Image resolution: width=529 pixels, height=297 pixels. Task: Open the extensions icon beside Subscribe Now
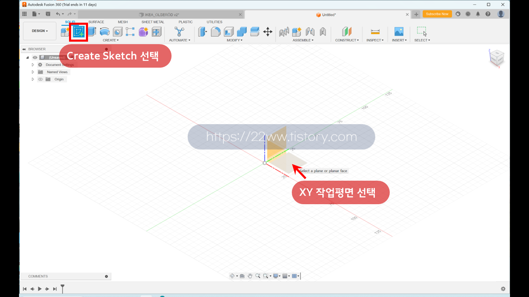point(458,14)
